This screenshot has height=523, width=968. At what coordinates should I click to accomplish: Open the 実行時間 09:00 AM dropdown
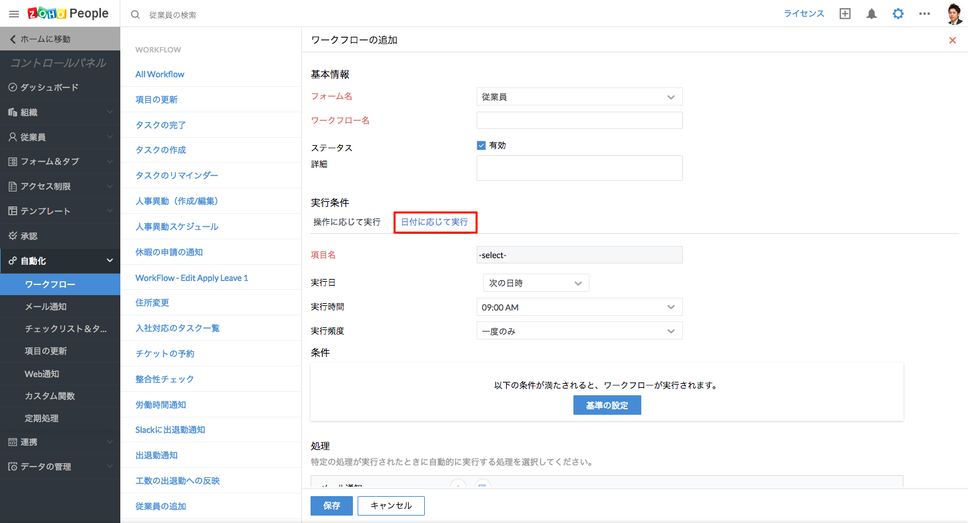[x=579, y=307]
